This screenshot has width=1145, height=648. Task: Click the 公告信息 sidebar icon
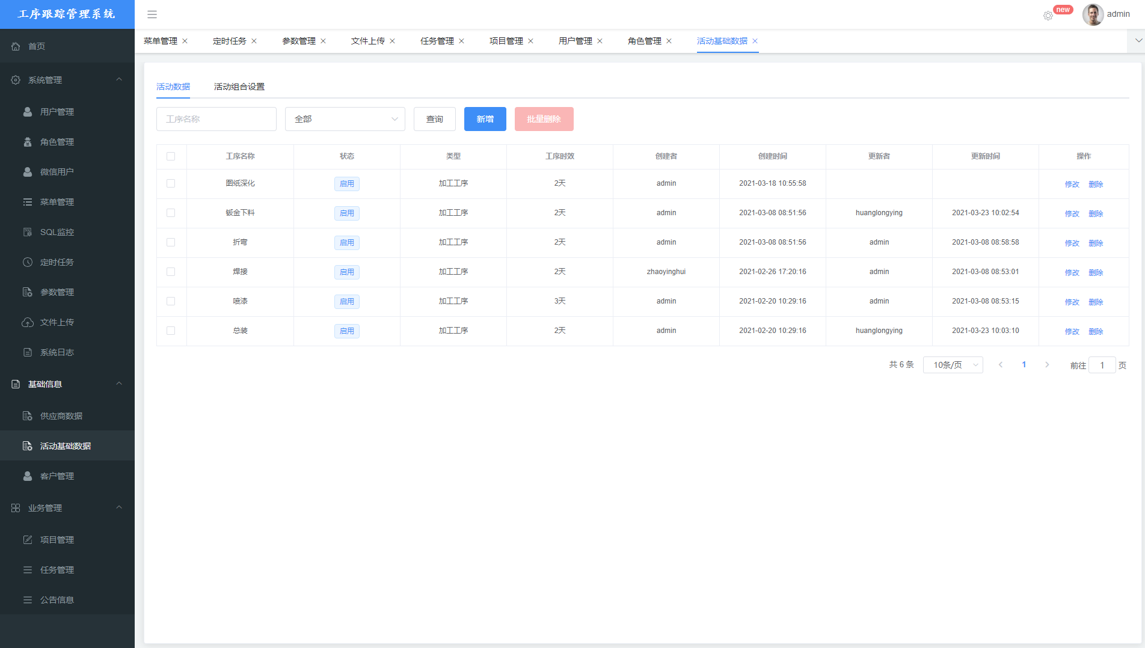tap(28, 600)
